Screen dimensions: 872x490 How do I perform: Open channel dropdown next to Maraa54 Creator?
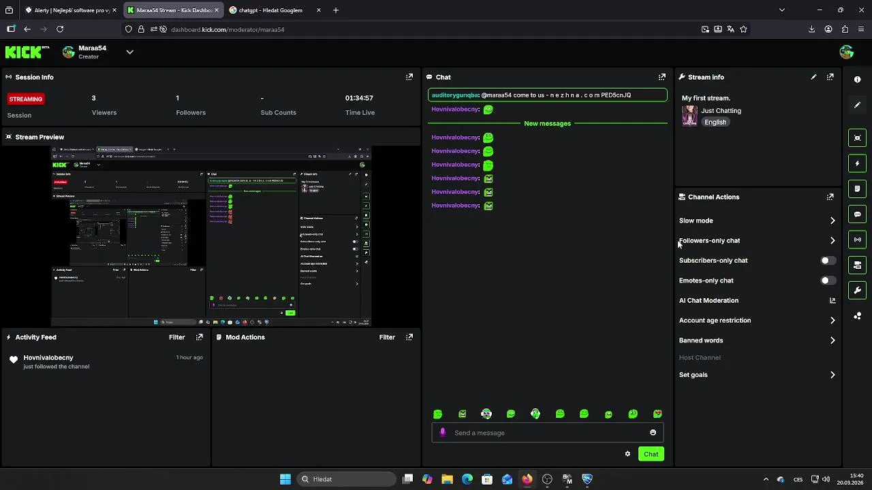129,52
